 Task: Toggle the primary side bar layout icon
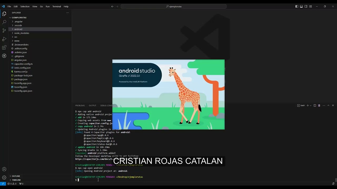coord(297,6)
